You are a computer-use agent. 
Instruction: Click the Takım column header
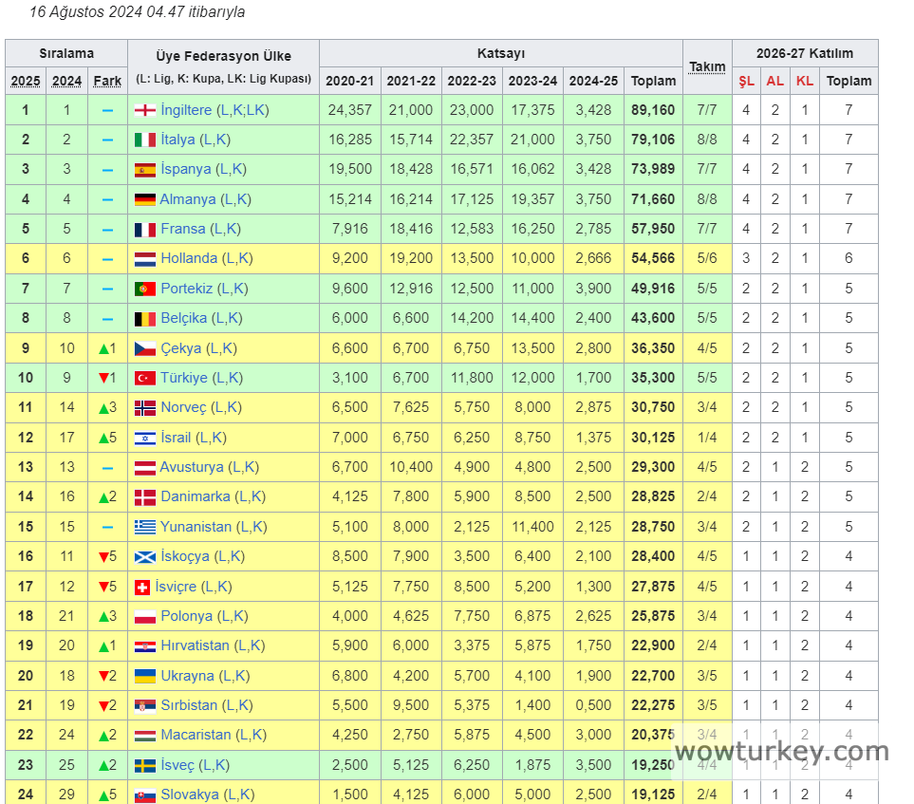pyautogui.click(x=707, y=66)
